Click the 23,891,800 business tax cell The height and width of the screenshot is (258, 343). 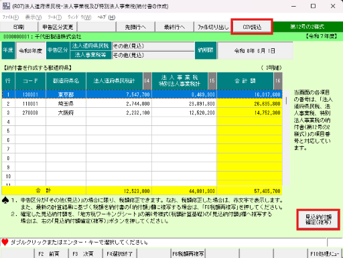(x=184, y=104)
